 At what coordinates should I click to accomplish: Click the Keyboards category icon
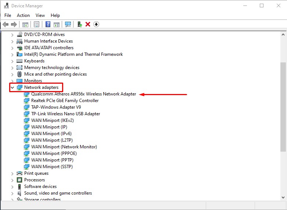point(19,61)
